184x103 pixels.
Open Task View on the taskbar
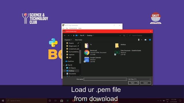pyautogui.click(x=55, y=100)
